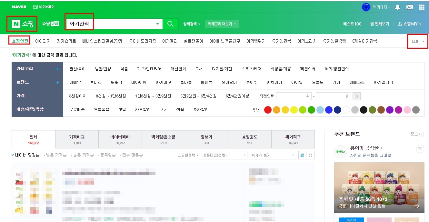This screenshot has height=222, width=429.
Task: Open the Naver services grid icon
Action: point(422,7)
